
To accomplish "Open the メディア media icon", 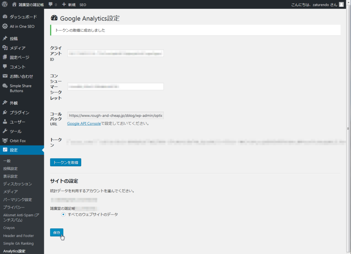I will coord(5,48).
